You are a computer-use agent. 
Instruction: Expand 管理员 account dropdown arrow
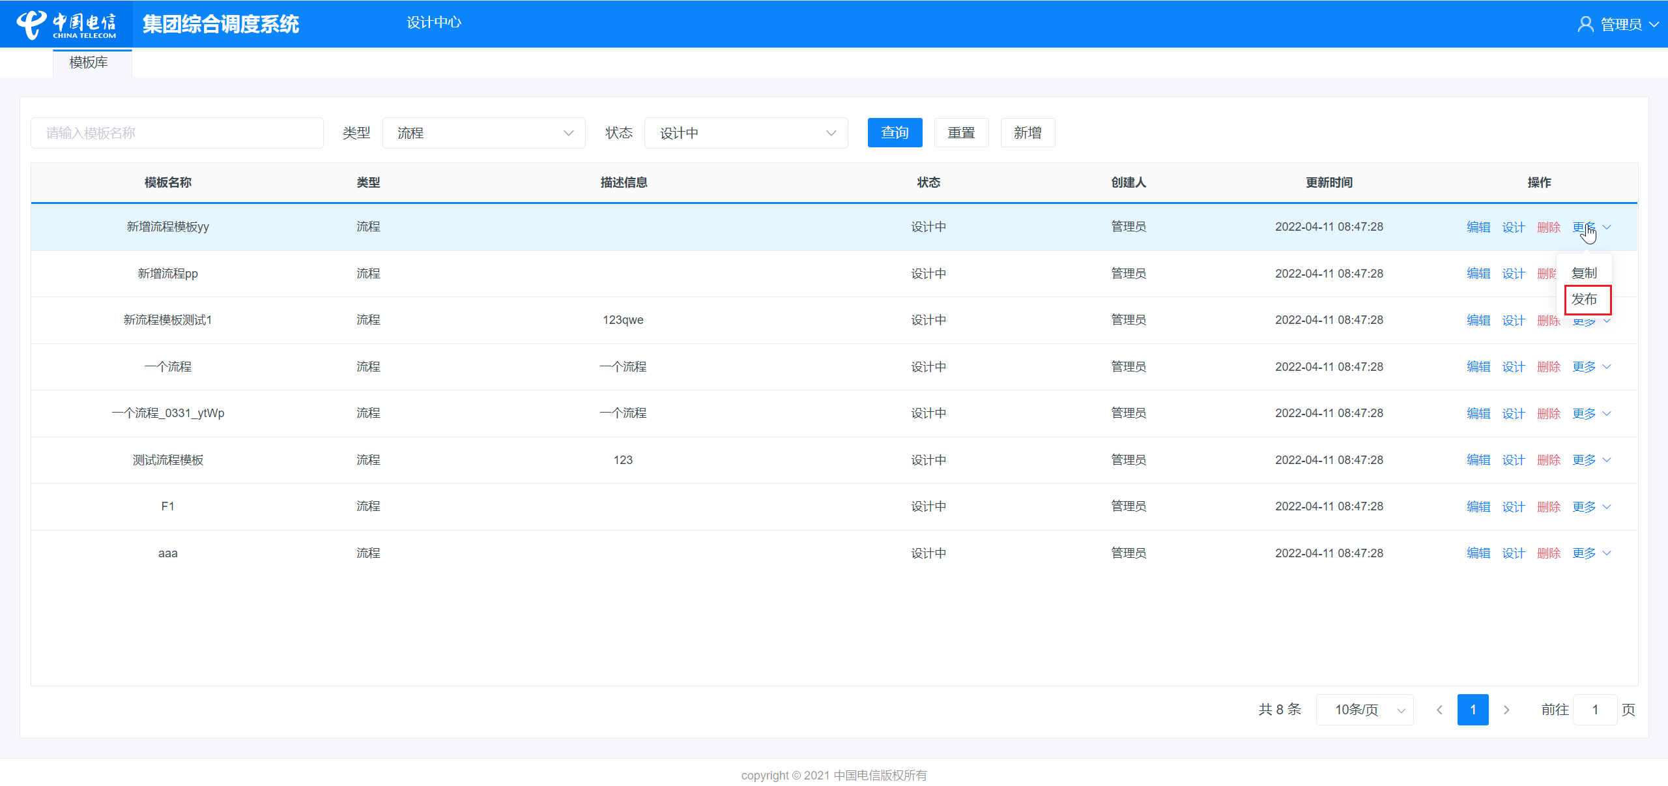tap(1654, 24)
